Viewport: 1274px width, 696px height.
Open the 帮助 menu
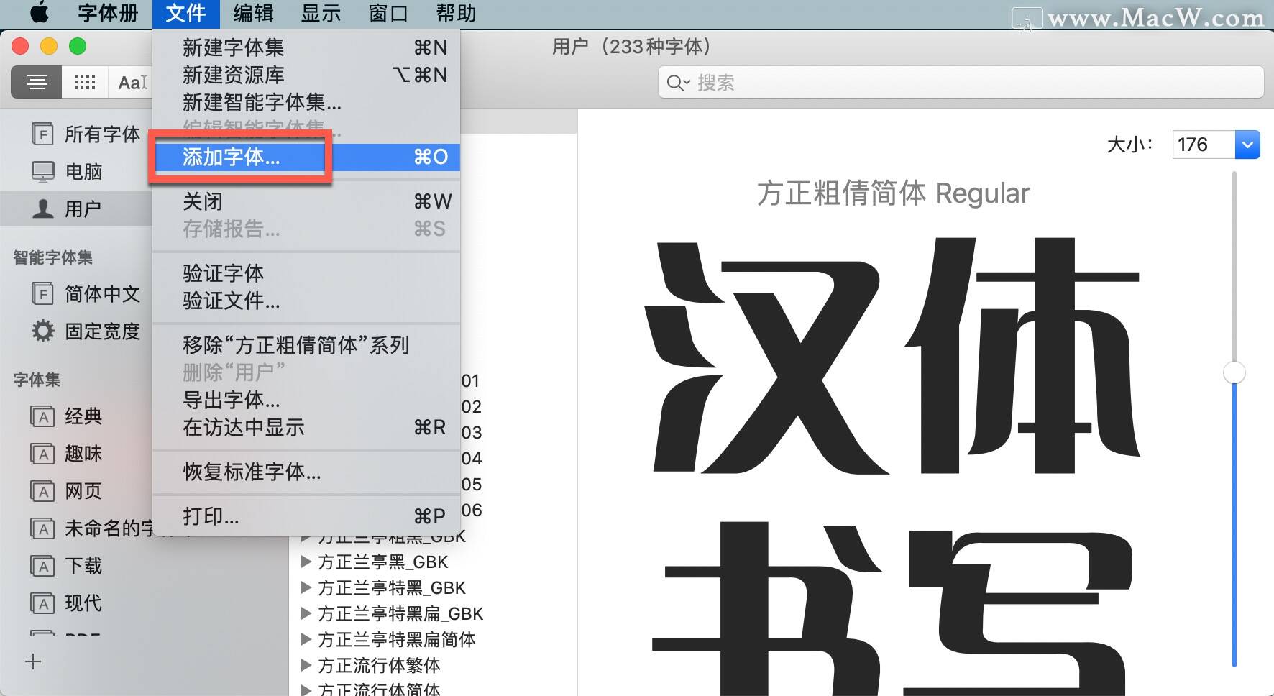pyautogui.click(x=456, y=13)
